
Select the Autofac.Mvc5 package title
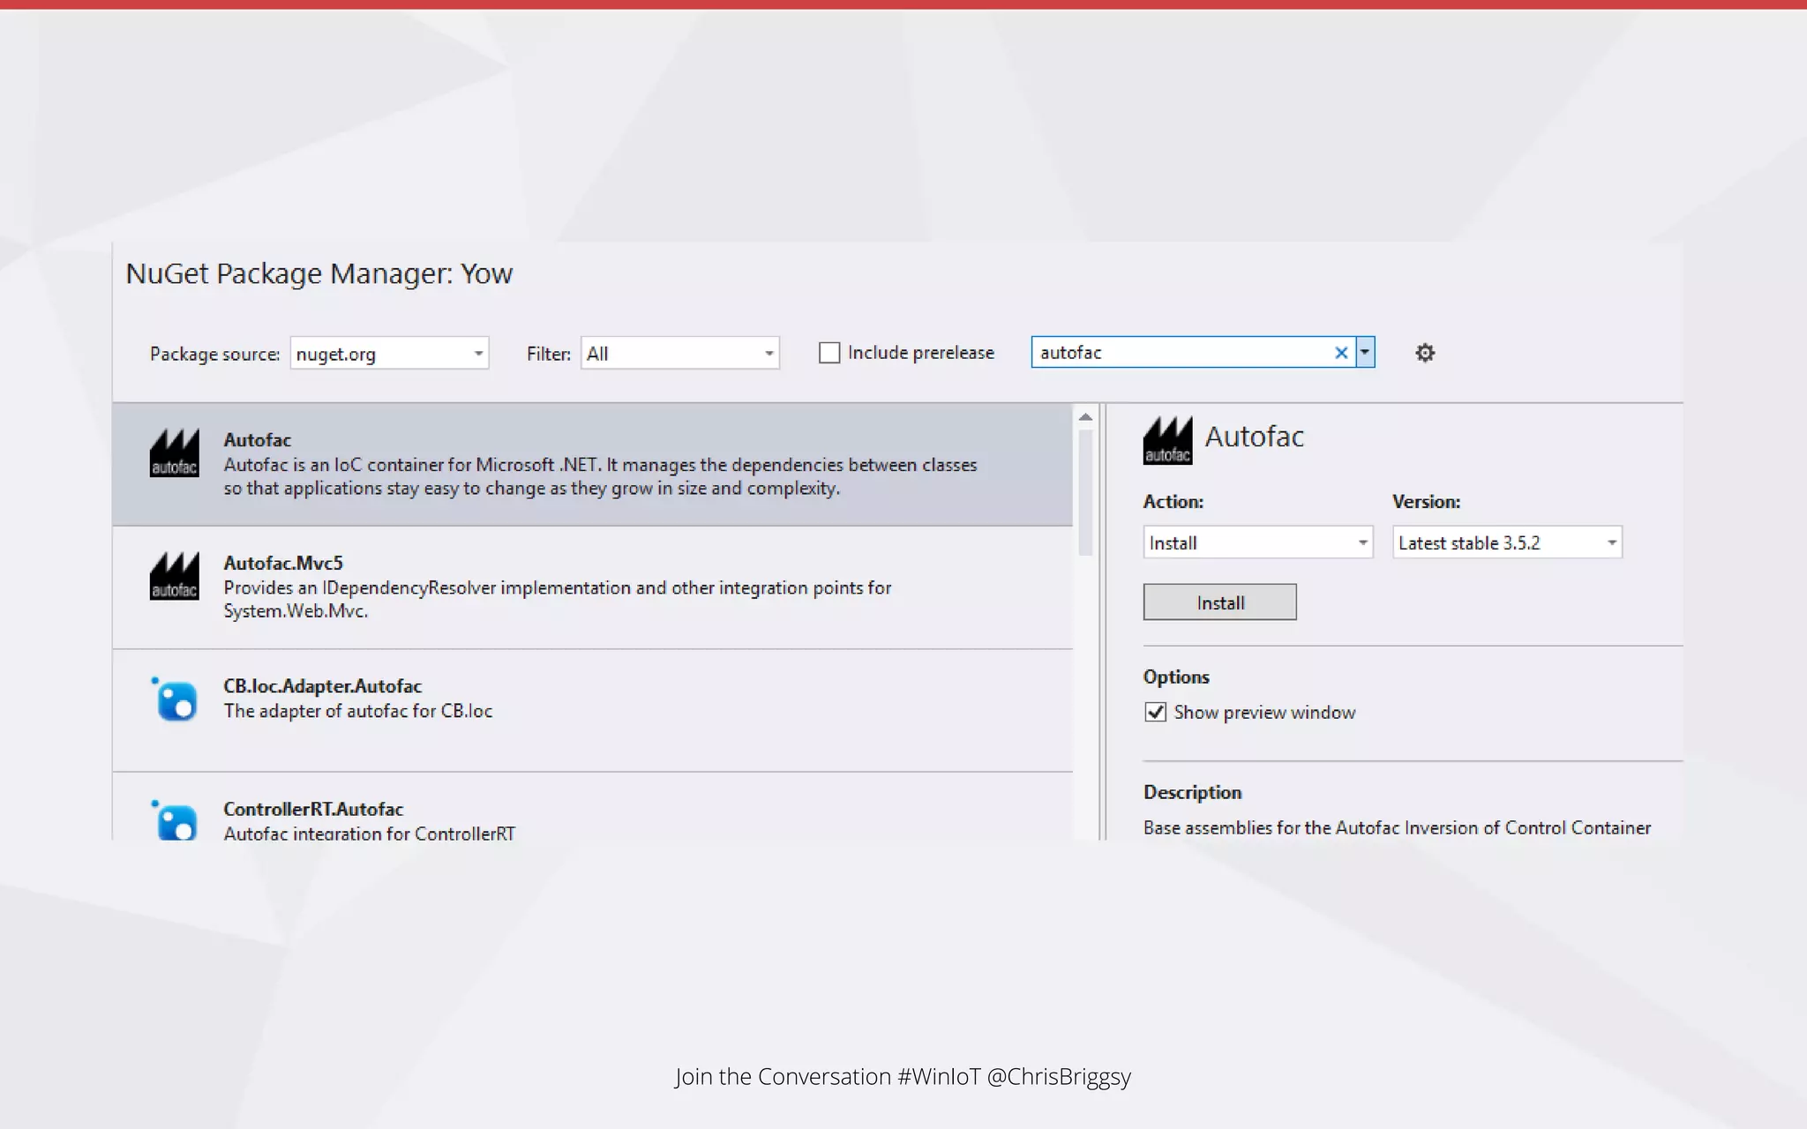283,563
